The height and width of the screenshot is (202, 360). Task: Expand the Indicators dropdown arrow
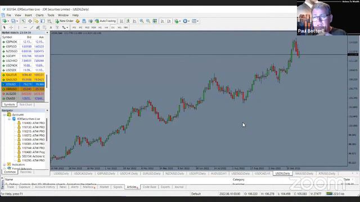pos(180,21)
